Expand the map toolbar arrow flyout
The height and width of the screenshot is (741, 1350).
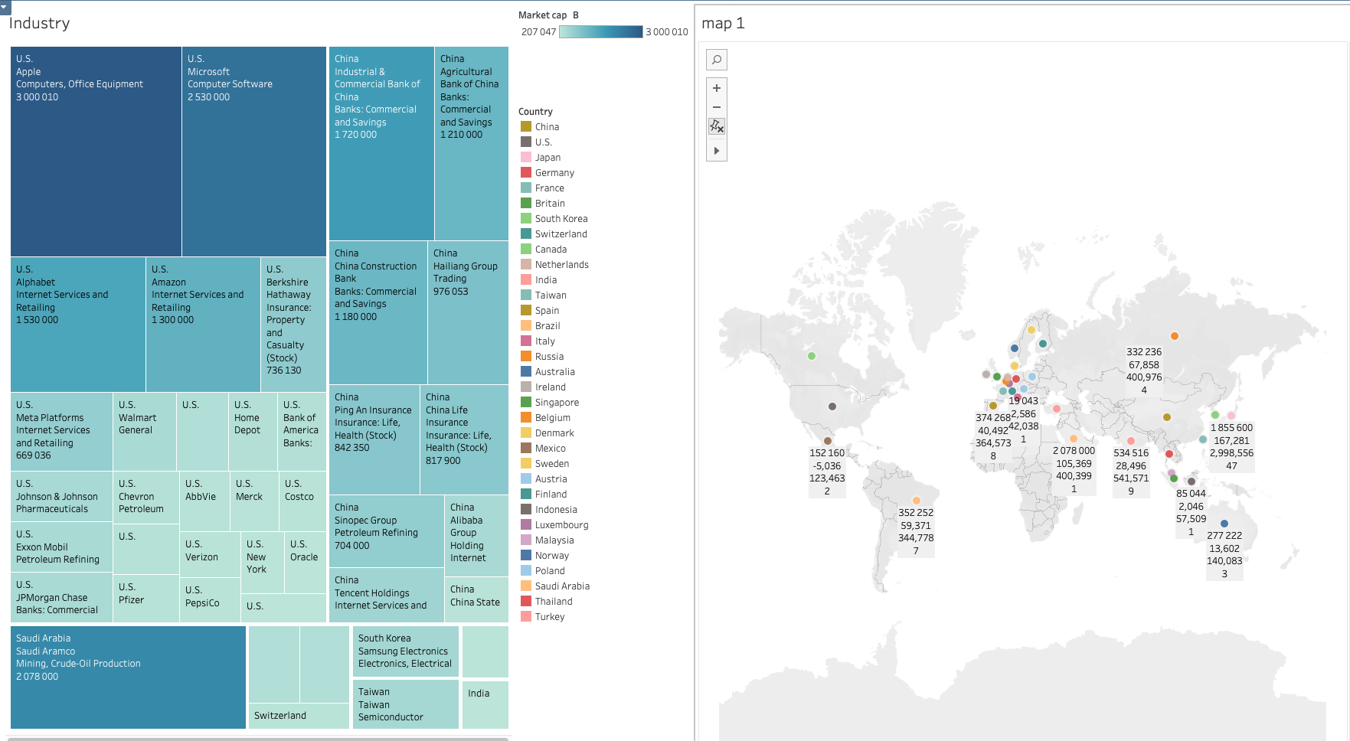click(x=717, y=151)
